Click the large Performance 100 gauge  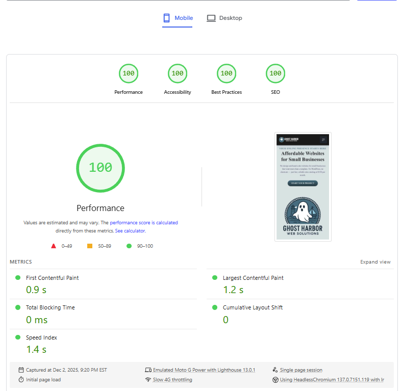pyautogui.click(x=100, y=168)
